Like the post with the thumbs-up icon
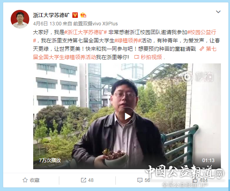 pos(195,180)
